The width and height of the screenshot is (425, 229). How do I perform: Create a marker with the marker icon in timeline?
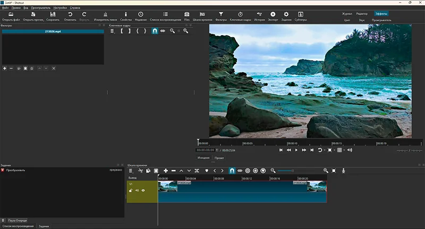point(207,171)
